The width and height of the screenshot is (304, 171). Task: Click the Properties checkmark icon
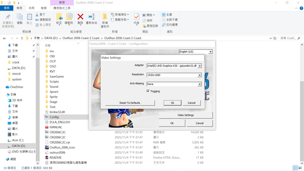[x=136, y=17]
